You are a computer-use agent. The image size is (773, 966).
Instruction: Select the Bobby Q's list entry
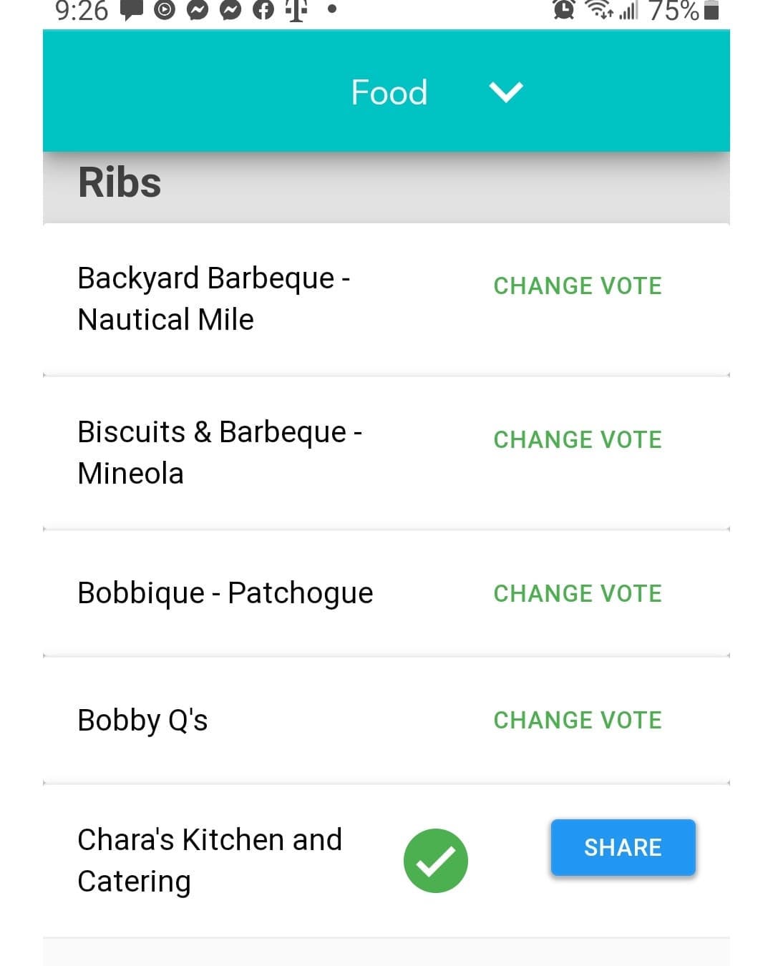pos(142,720)
